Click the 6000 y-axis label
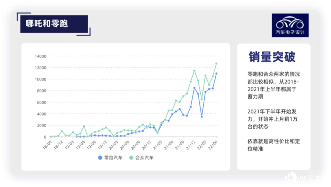The width and height of the screenshot is (331, 187). (x=42, y=103)
